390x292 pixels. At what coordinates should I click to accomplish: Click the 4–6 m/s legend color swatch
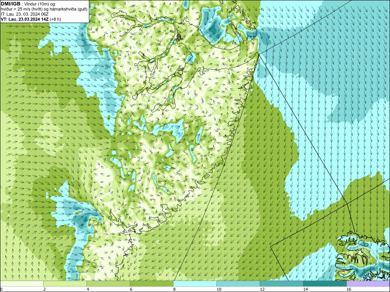(x=108, y=284)
